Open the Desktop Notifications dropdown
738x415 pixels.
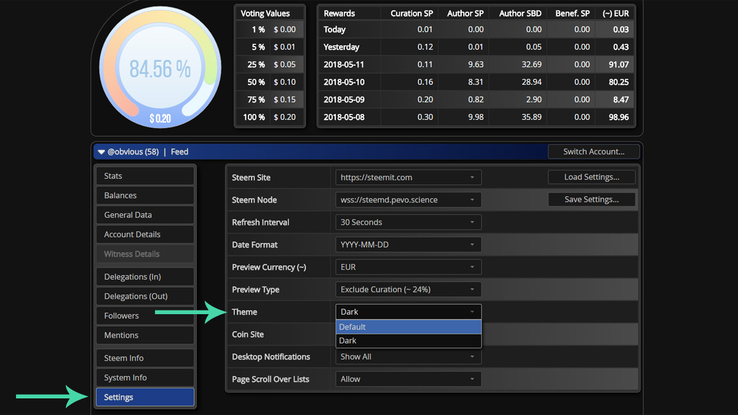click(408, 357)
